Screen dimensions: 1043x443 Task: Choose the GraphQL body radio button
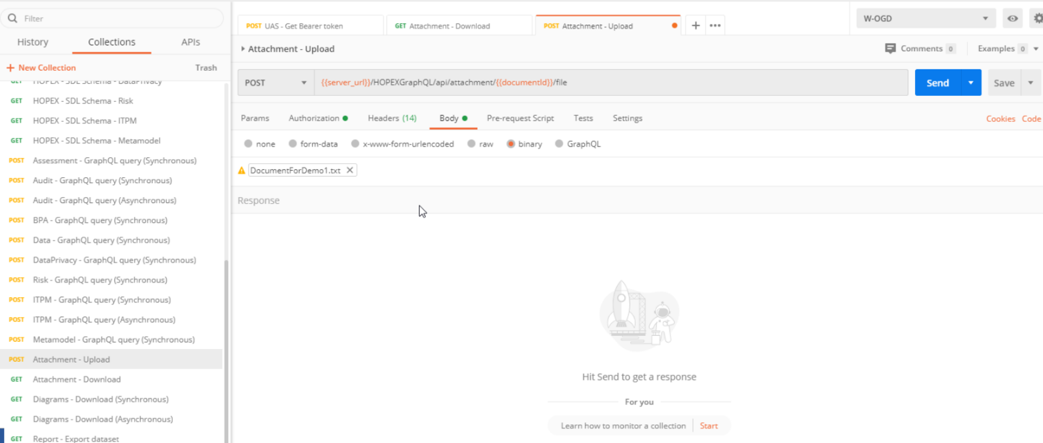559,144
